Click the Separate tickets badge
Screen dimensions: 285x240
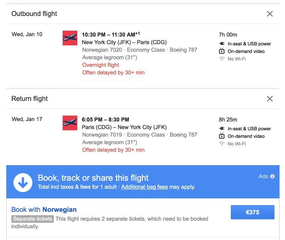pos(32,219)
